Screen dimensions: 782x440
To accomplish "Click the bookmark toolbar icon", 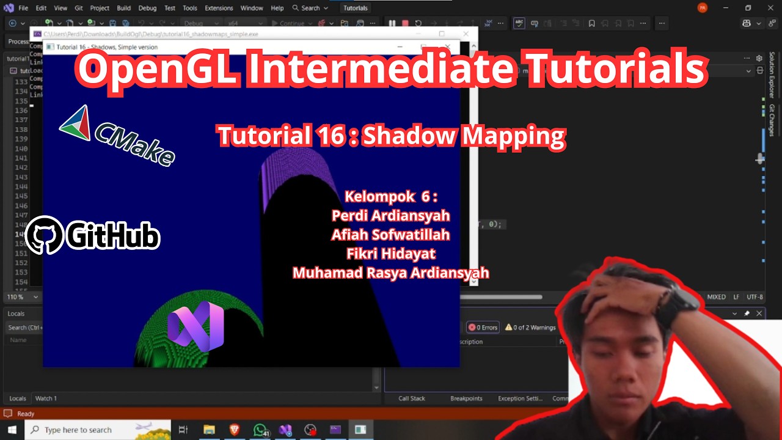I will tap(591, 23).
